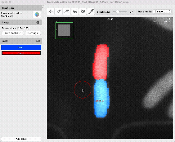The image size is (175, 142).
Task: Toggle Image layer visibility eye
Action: pyautogui.click(x=38, y=23)
